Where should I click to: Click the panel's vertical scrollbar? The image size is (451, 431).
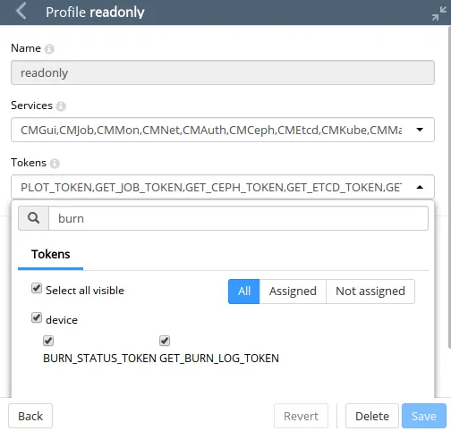pos(449,187)
